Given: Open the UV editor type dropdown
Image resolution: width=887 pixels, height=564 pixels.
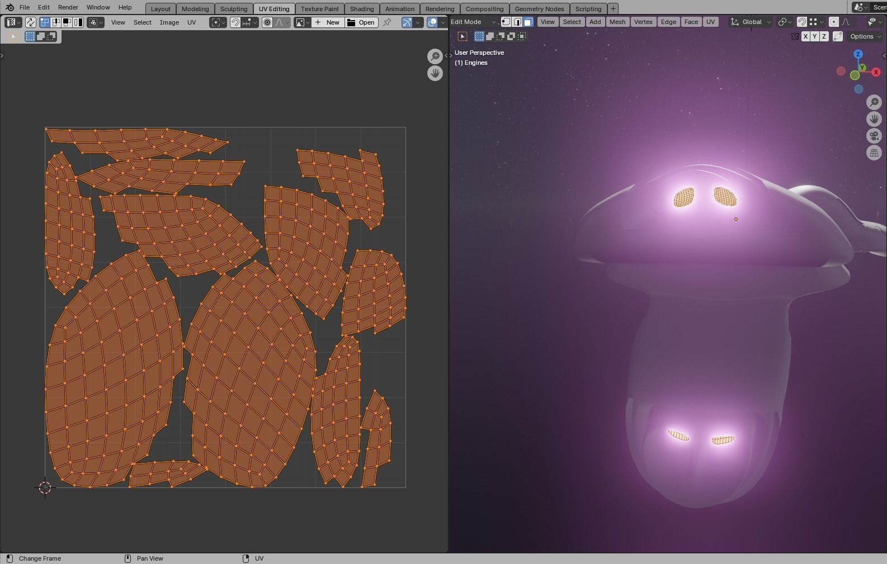Looking at the screenshot, I should (x=13, y=22).
